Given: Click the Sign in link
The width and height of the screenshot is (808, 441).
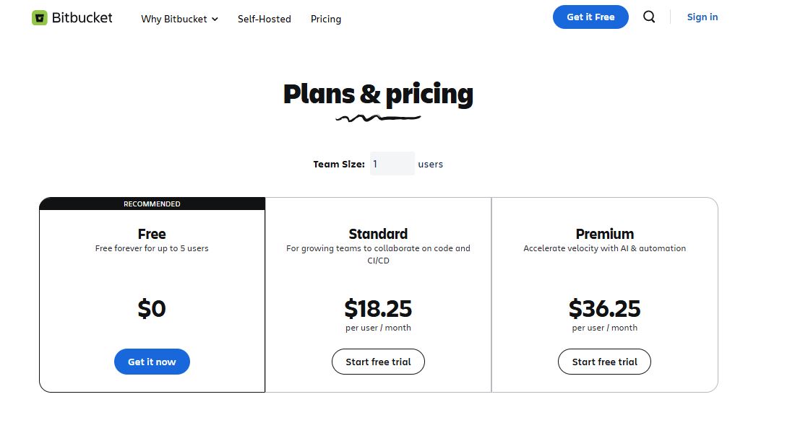Looking at the screenshot, I should [x=702, y=17].
